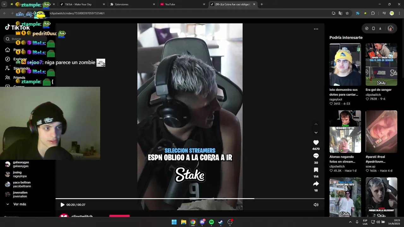Expand the Ver más following list

(x=19, y=204)
